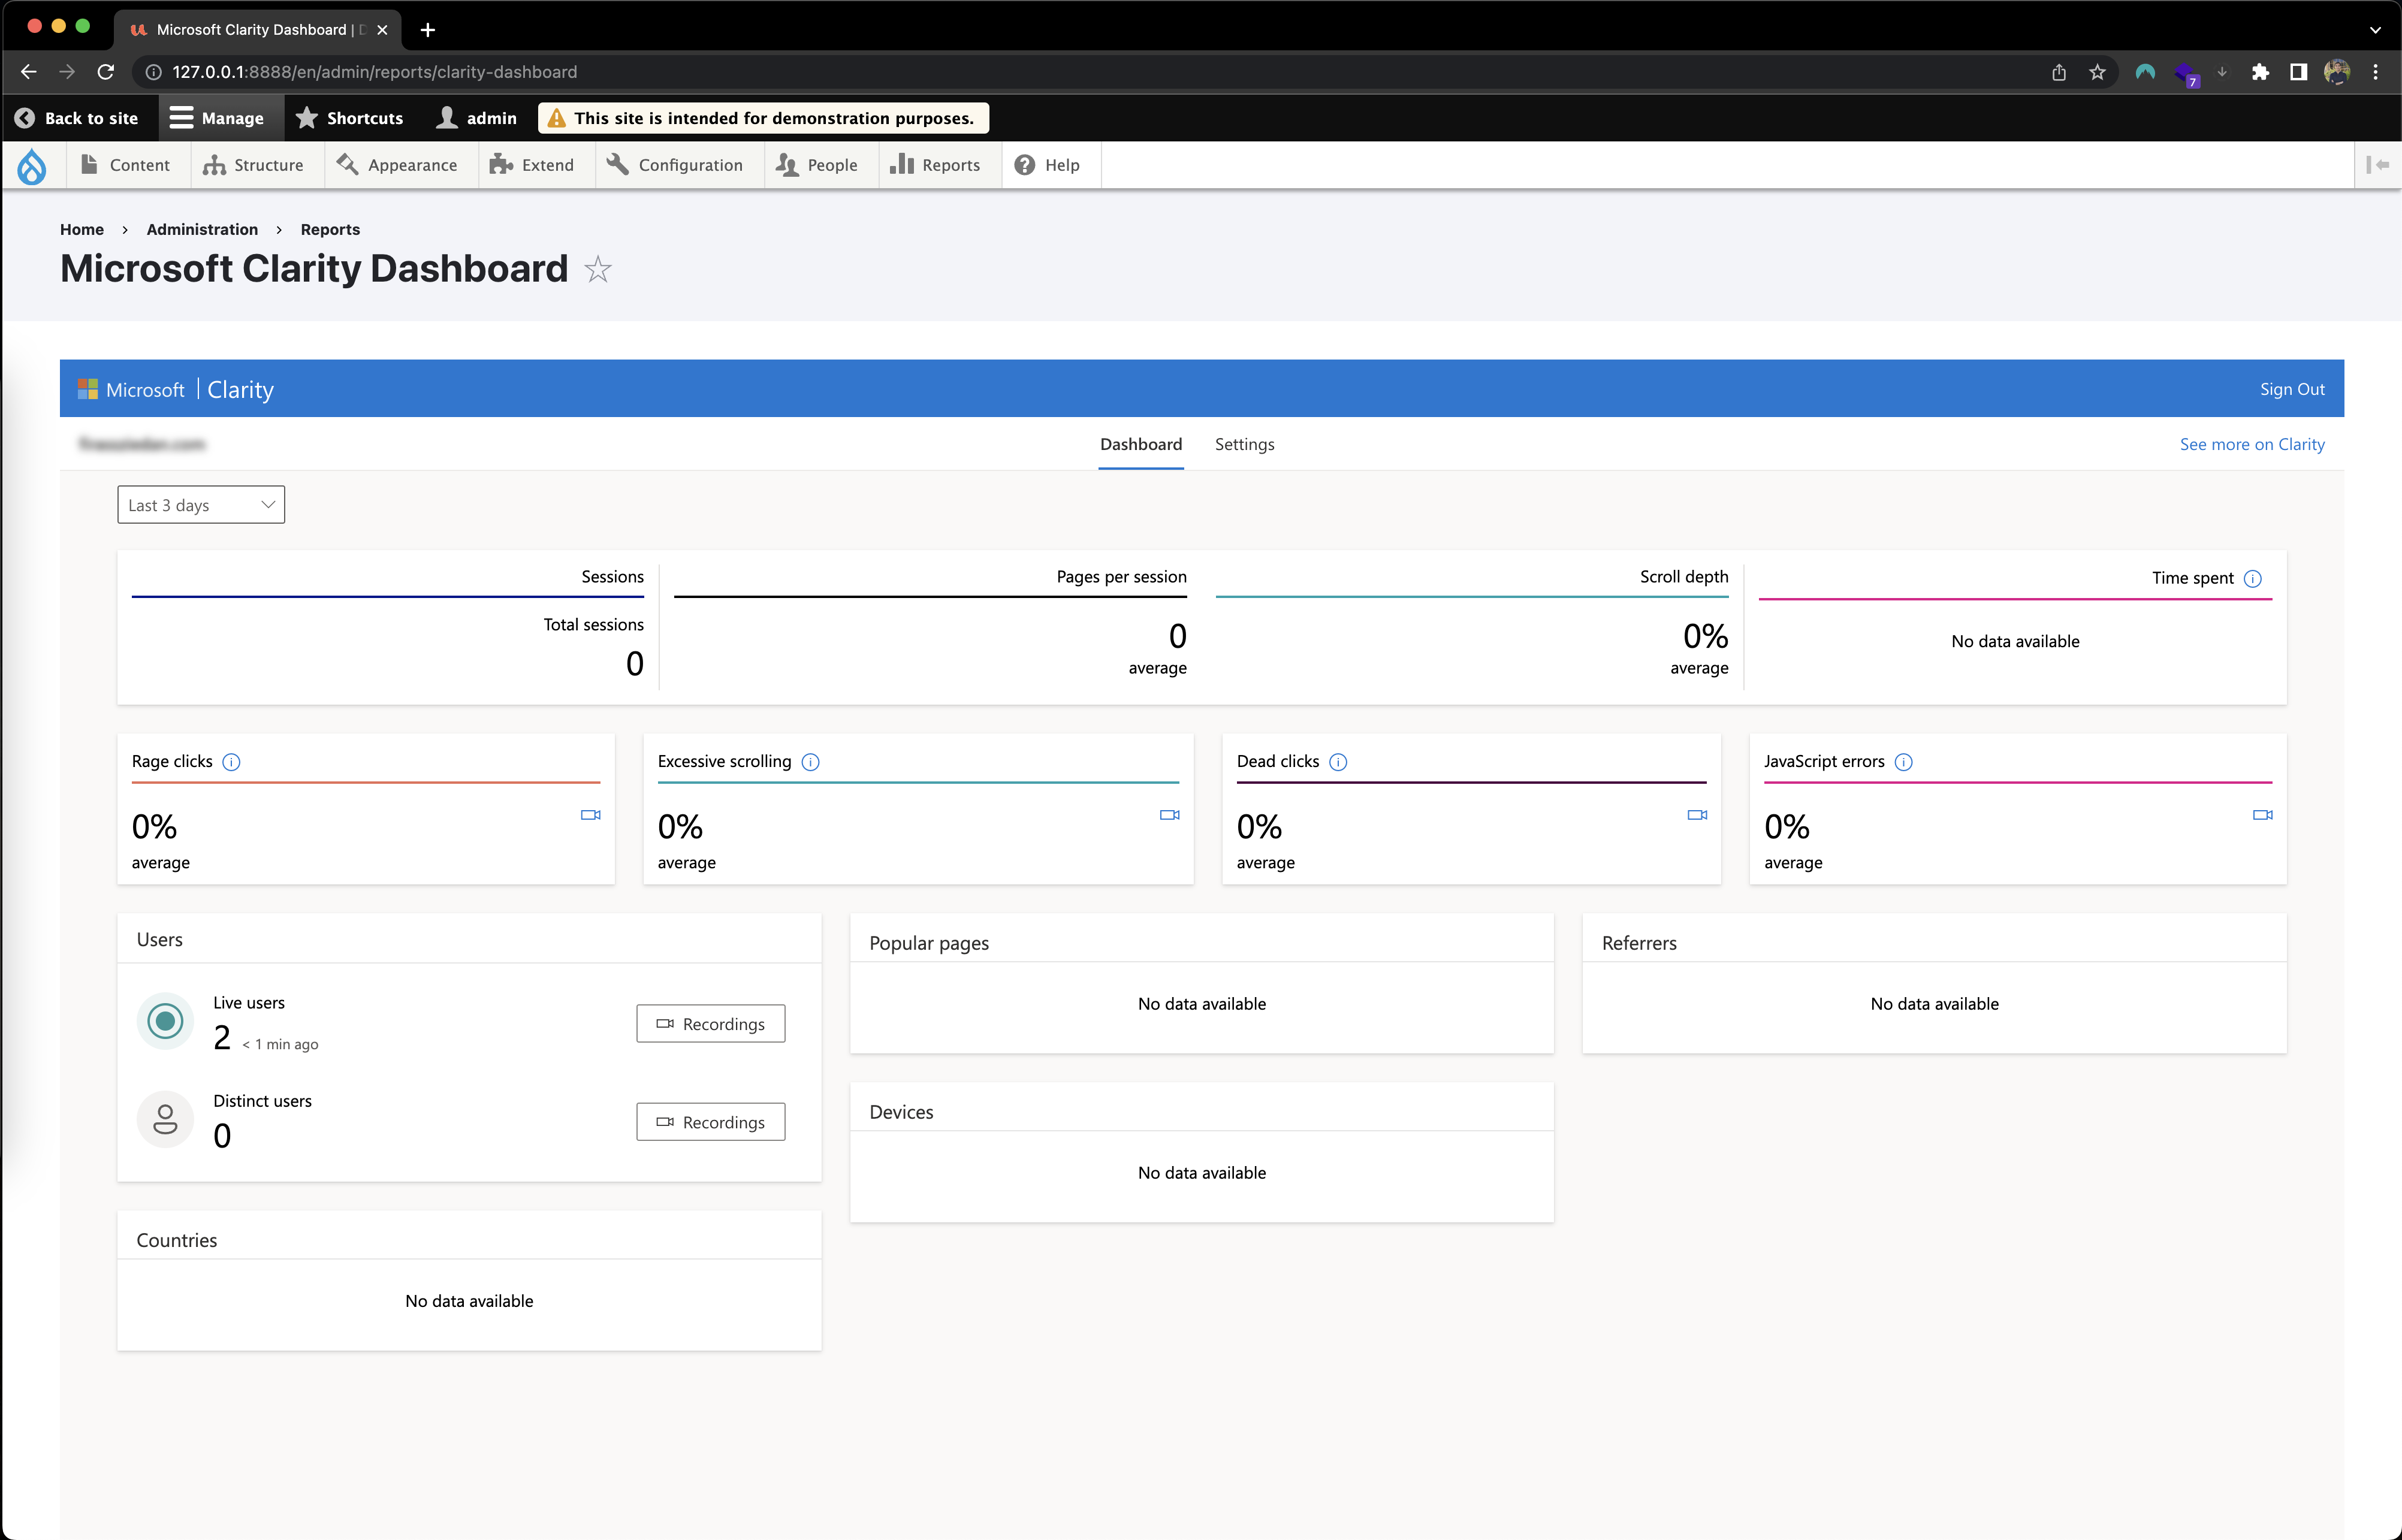Click the Drupal logo icon
2402x1540 pixels.
32,165
